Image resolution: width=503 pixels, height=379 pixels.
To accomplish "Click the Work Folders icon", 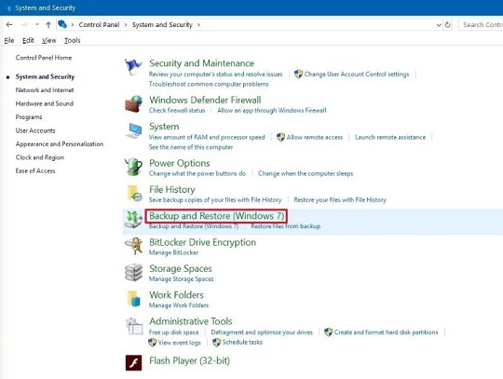I will click(134, 299).
